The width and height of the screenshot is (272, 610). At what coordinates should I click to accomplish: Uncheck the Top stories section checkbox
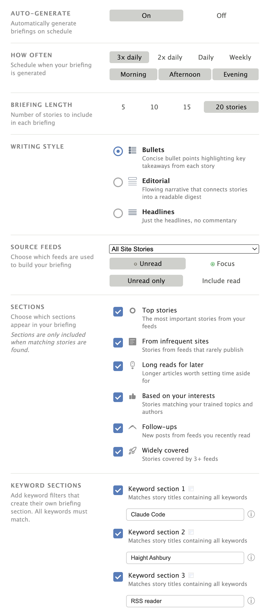[x=118, y=312]
